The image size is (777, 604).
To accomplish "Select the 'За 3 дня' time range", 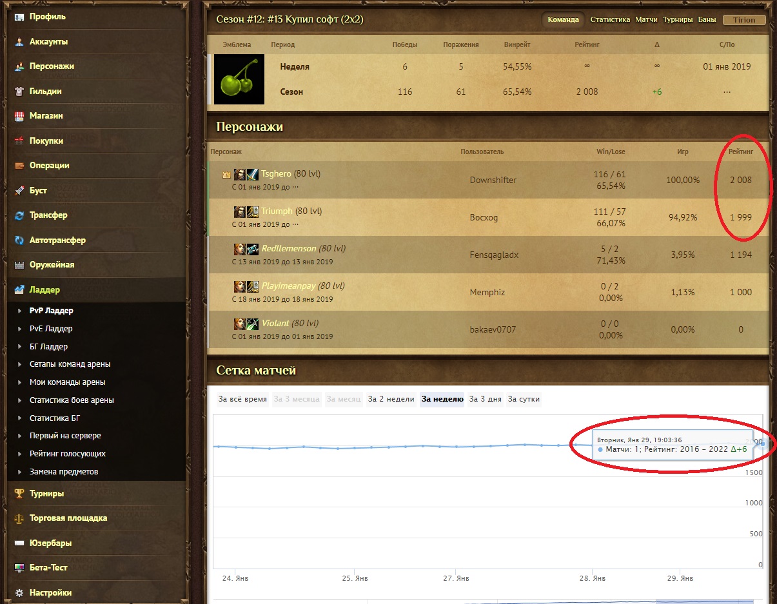I will 485,399.
